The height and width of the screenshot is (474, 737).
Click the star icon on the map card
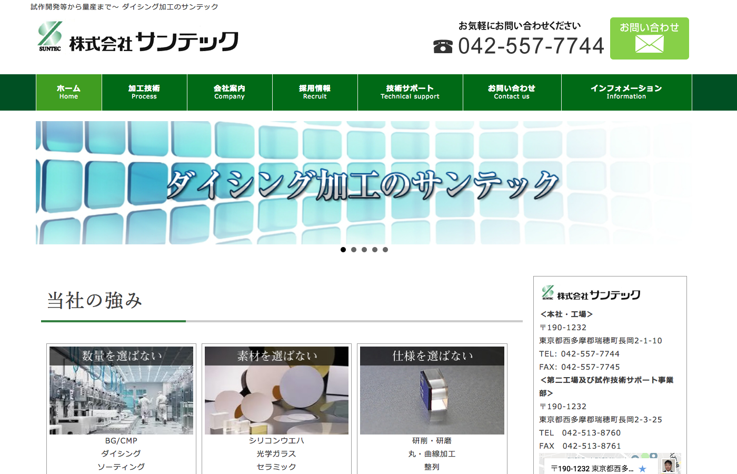(x=642, y=469)
